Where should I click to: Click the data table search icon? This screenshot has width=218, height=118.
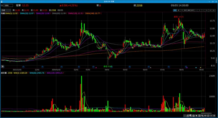pyautogui.click(x=191, y=116)
